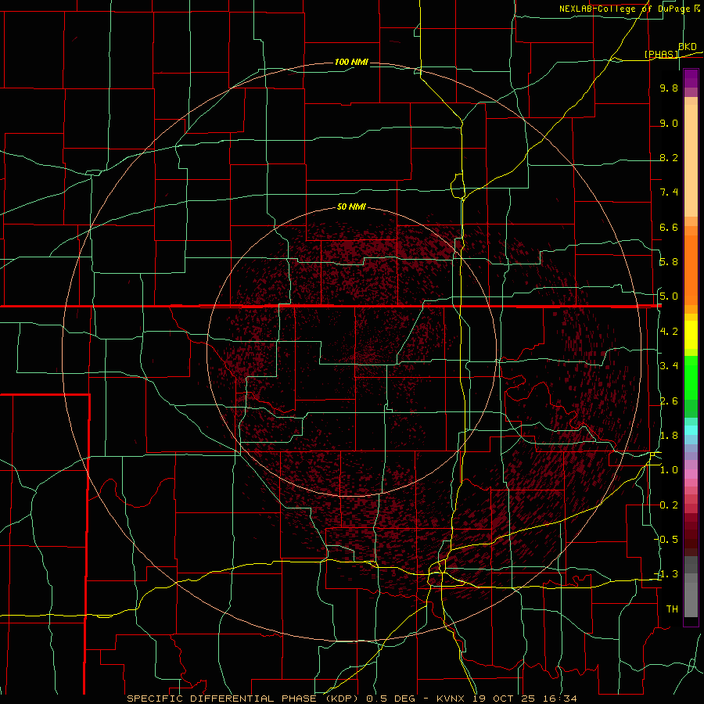This screenshot has width=704, height=704.
Task: Select the 0.2 value on the scale
Action: click(x=669, y=505)
